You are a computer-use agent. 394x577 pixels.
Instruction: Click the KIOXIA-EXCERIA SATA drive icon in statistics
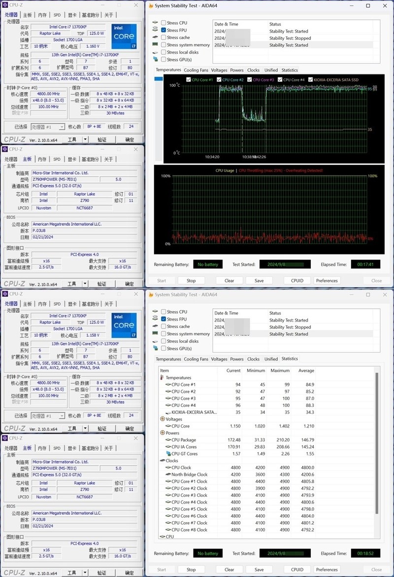click(x=168, y=412)
